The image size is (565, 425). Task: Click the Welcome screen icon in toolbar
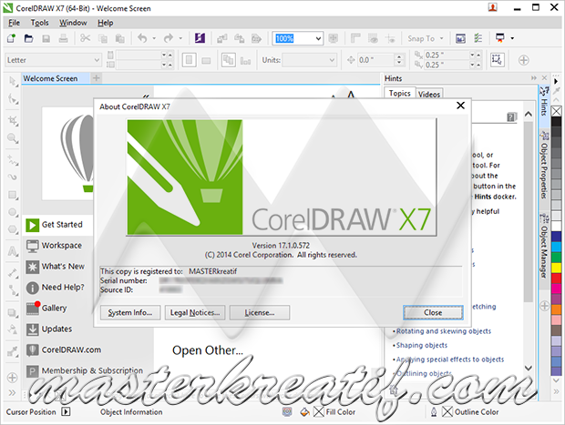(460, 38)
